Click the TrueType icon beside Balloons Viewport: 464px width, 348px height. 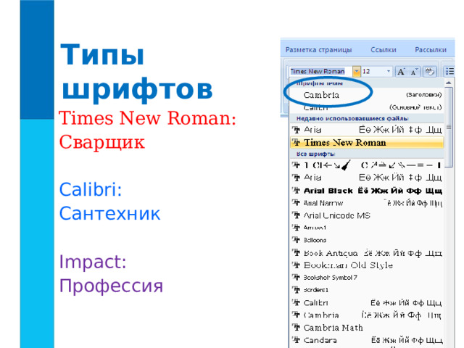tap(296, 240)
